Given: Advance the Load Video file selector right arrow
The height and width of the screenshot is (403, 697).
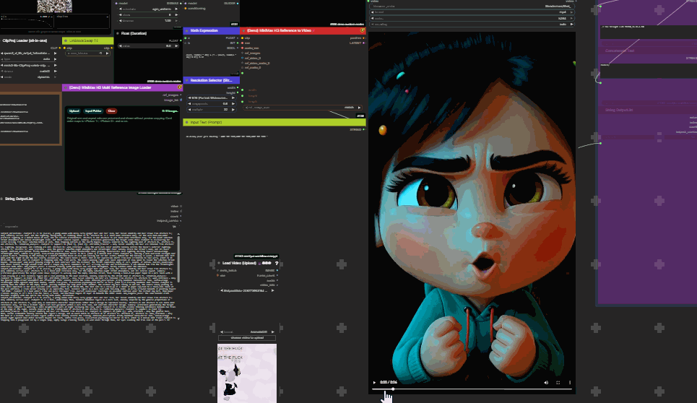Looking at the screenshot, I should point(272,290).
